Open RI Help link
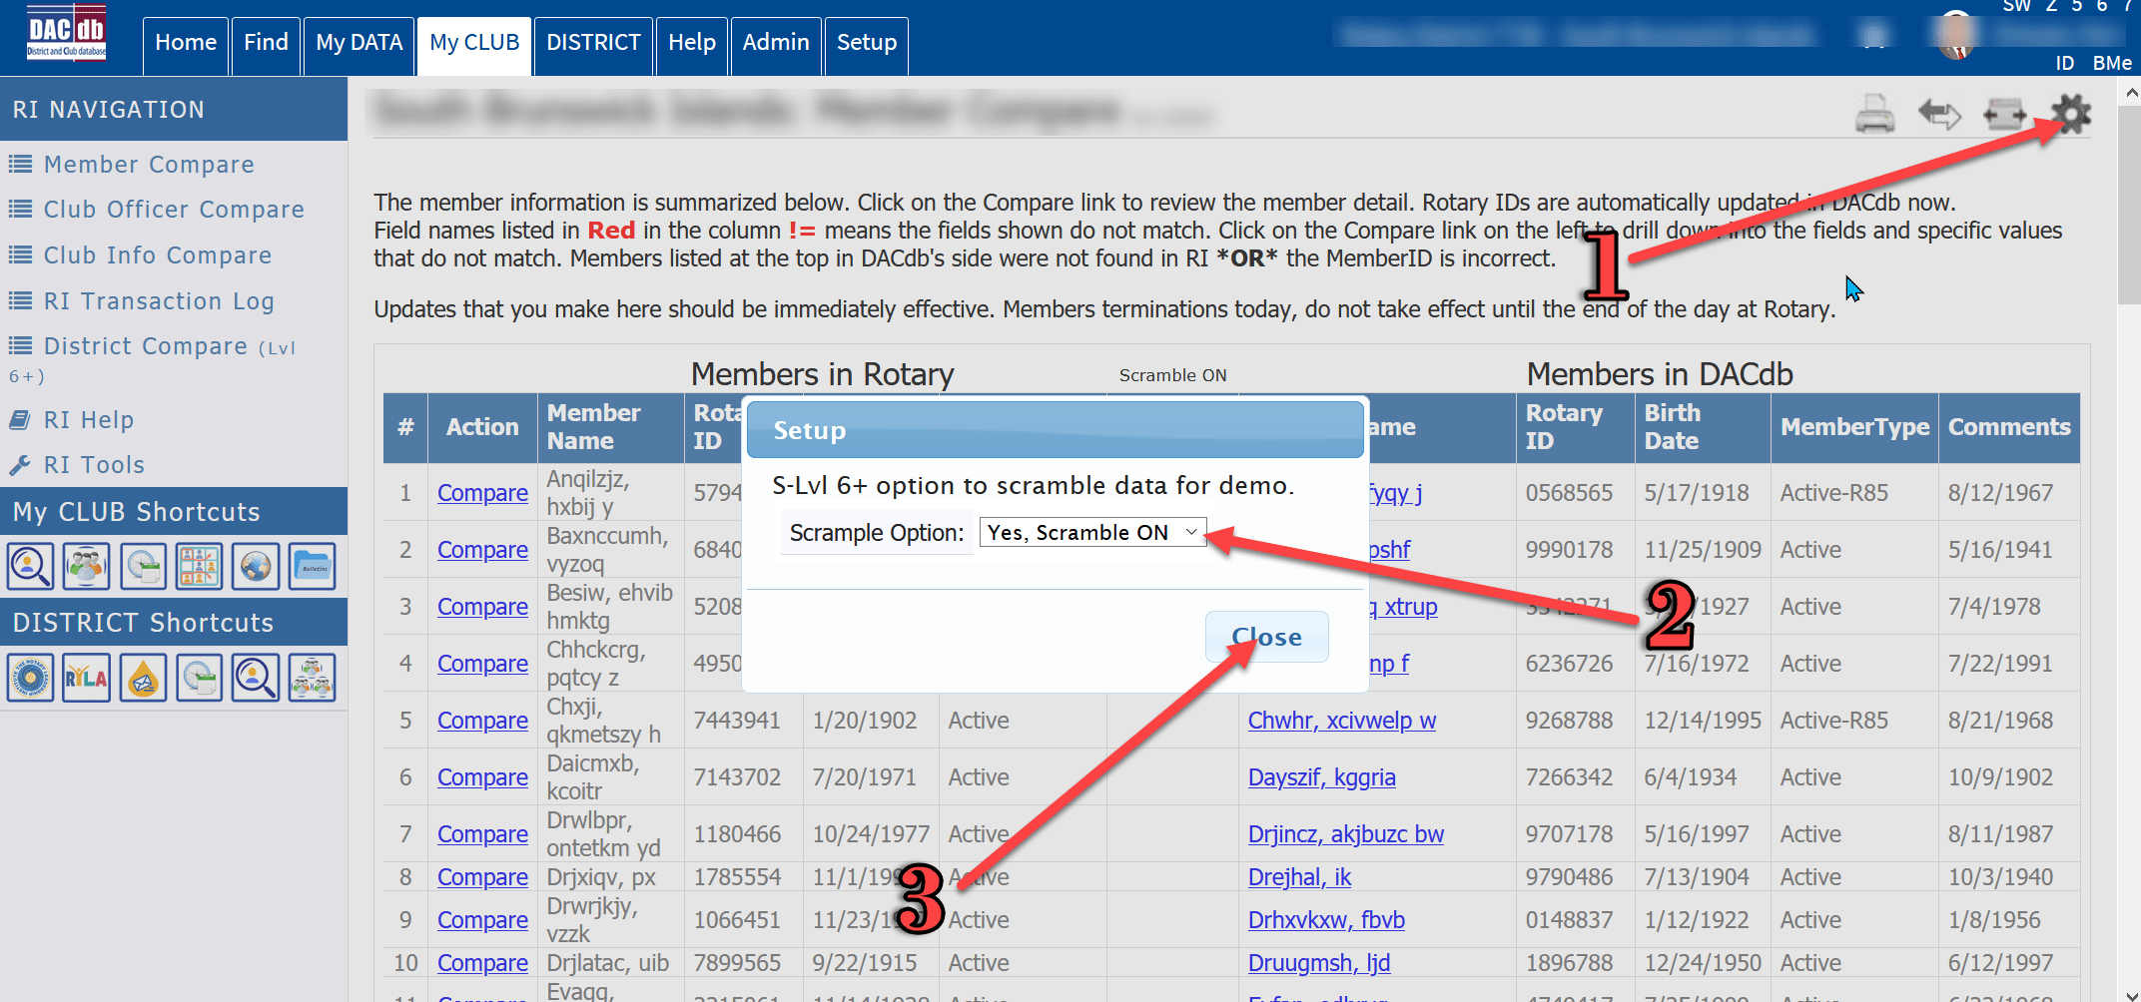 coord(88,420)
